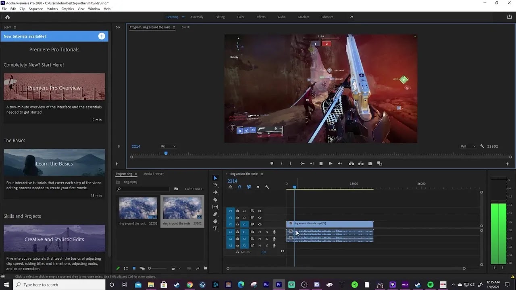Click New tutorials available plus button

pos(102,36)
